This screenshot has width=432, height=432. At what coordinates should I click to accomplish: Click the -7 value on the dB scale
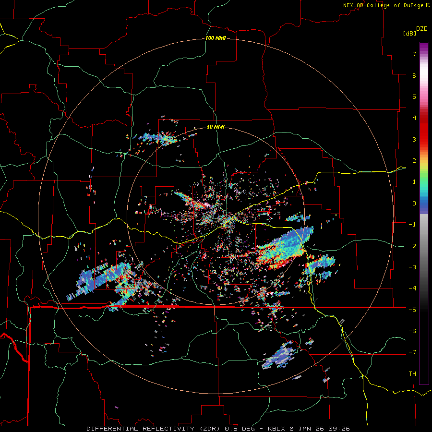412,352
